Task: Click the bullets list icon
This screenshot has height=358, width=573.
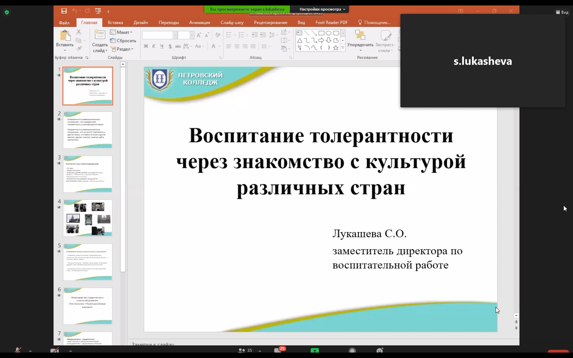Action: (229, 35)
